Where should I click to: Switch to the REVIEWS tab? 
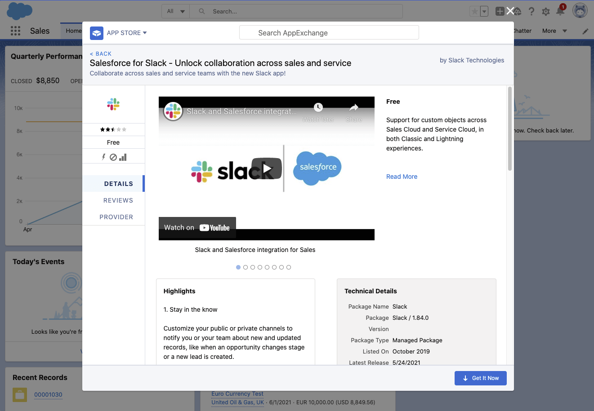[x=118, y=200]
